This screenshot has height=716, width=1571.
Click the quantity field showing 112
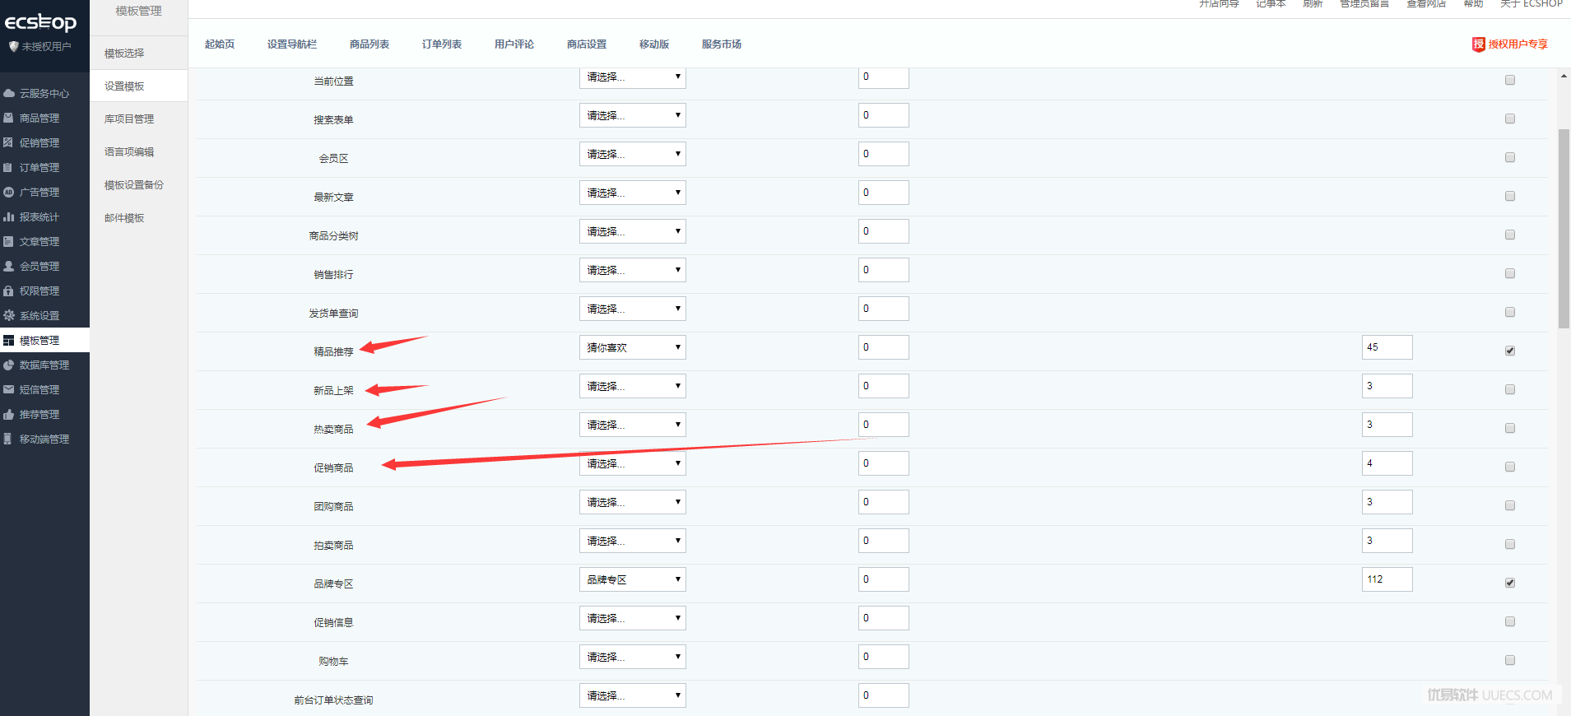pyautogui.click(x=1387, y=579)
